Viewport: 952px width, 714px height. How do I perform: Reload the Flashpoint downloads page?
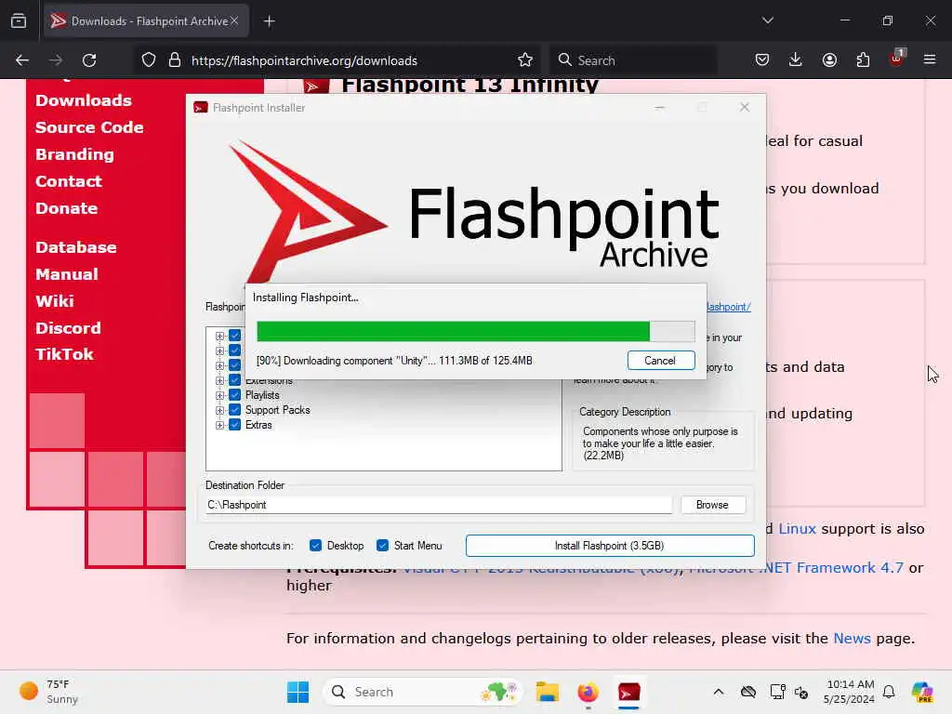click(89, 60)
